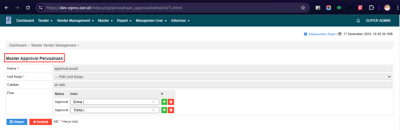Click the Kembali button
Image resolution: width=400 pixels, height=130 pixels.
click(41, 122)
